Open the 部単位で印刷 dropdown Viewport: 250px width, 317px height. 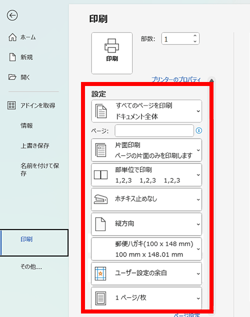click(x=146, y=175)
